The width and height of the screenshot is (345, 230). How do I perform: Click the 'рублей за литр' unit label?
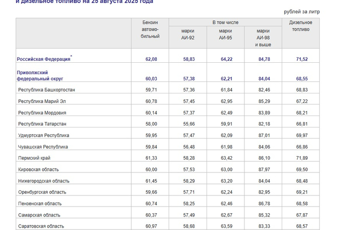point(302,11)
